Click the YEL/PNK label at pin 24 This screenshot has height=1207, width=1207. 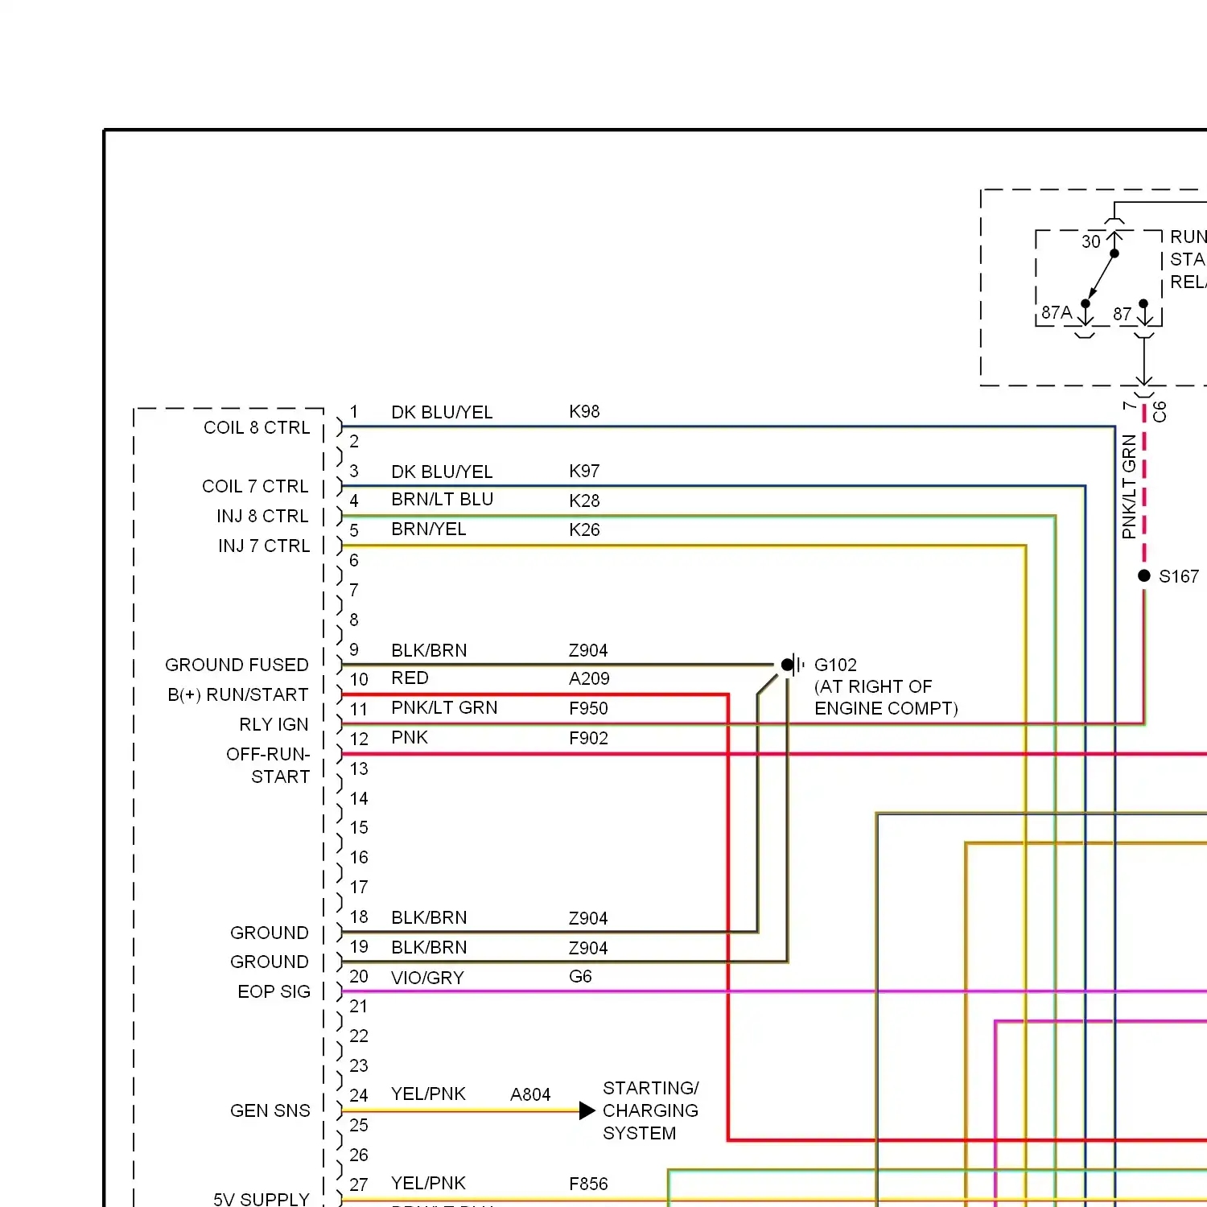point(428,1094)
